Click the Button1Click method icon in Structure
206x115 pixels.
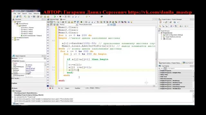22,35
